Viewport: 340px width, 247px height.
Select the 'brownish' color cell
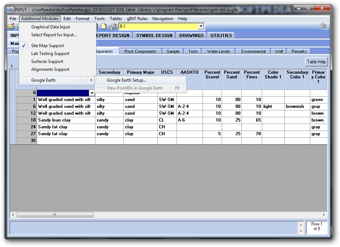tap(297, 106)
